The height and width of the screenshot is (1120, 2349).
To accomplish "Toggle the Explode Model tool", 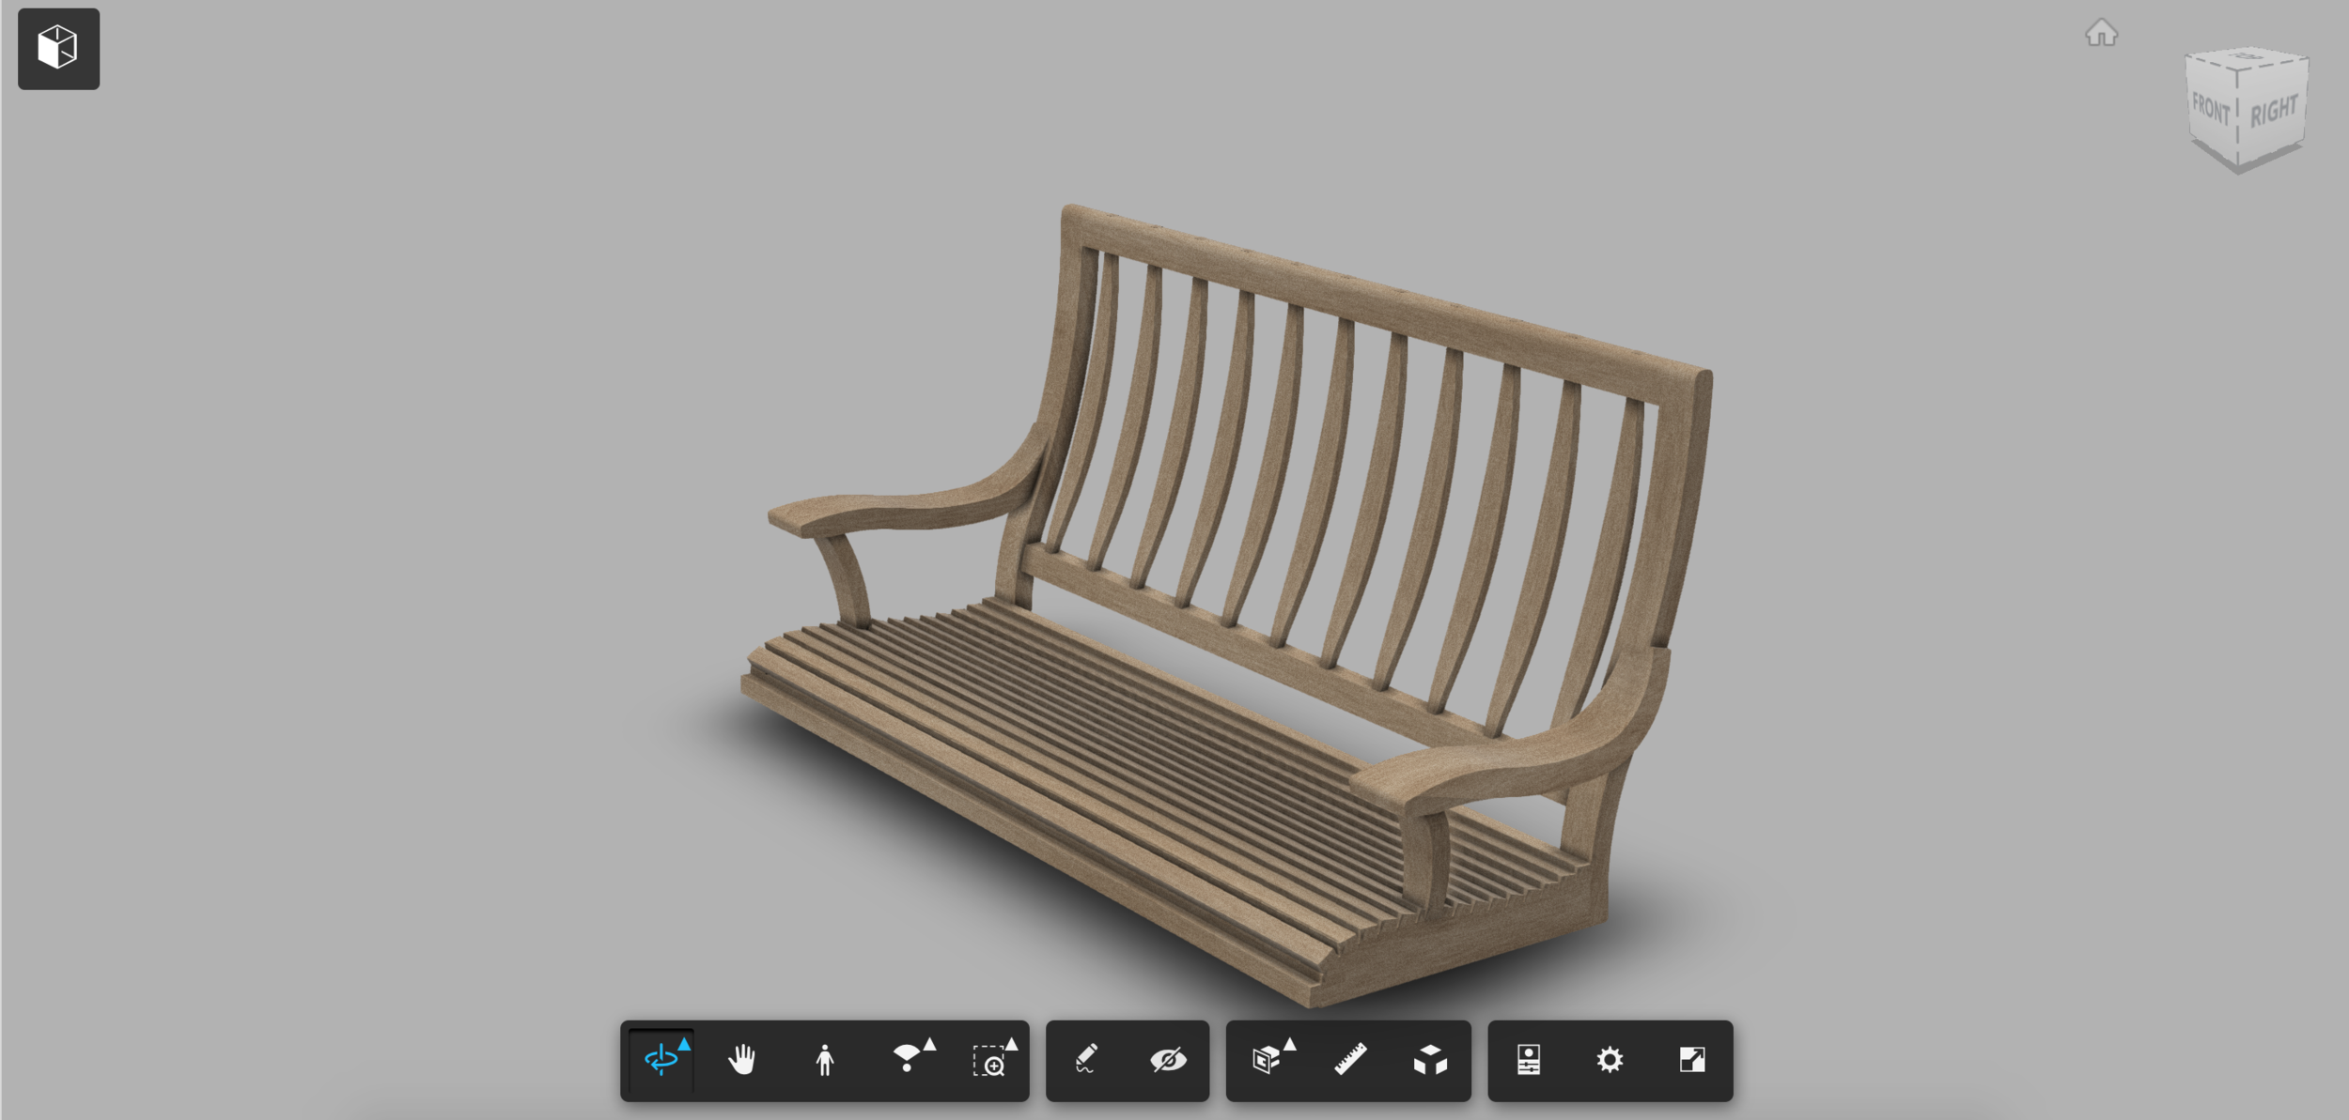I will [x=1430, y=1060].
